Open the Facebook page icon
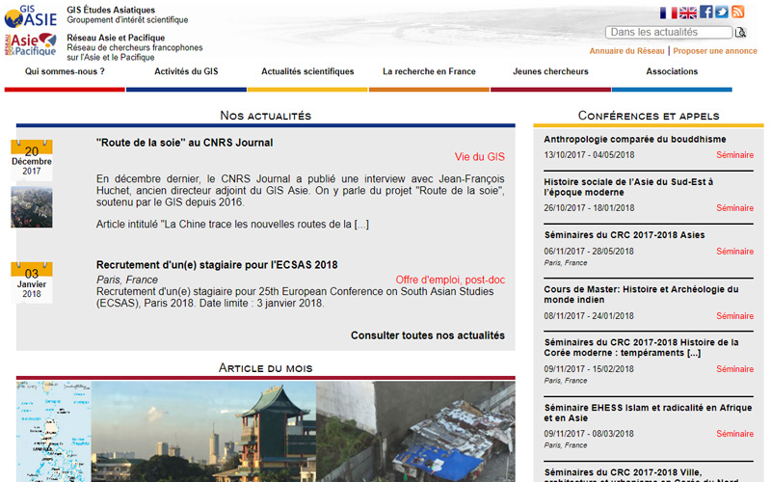This screenshot has height=482, width=771. 706,13
